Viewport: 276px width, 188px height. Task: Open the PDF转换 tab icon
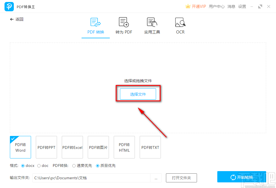click(95, 22)
